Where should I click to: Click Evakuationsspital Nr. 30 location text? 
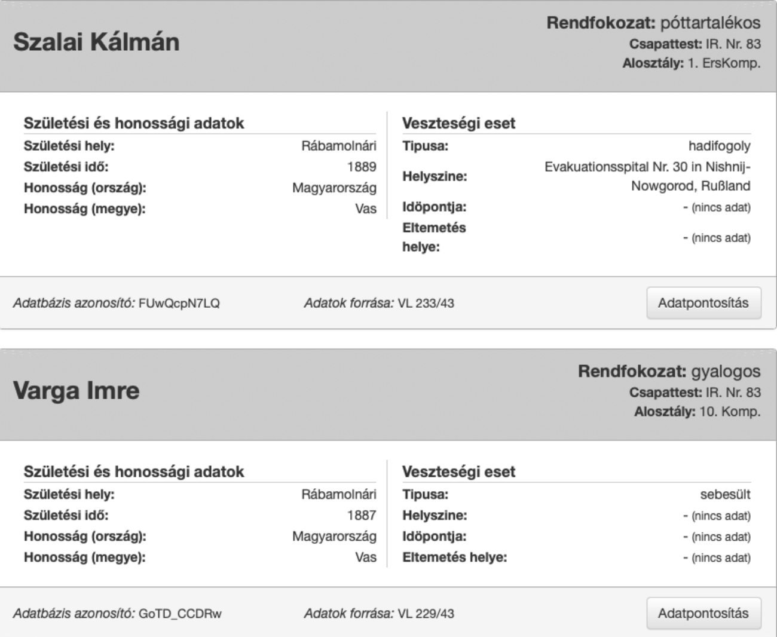[x=647, y=176]
